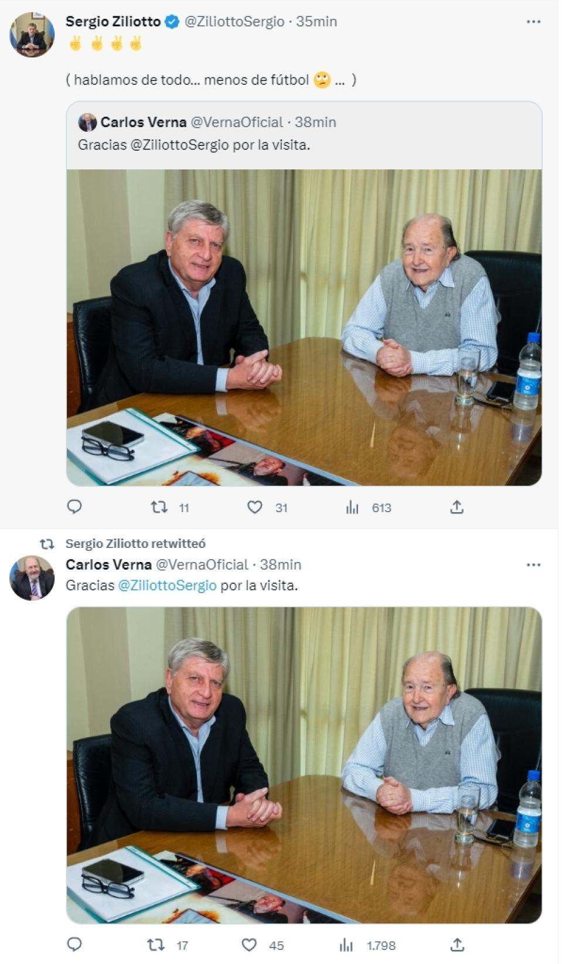586x964 pixels.
Task: Open the quoted Carlos Verna tweet text
Action: 194,145
